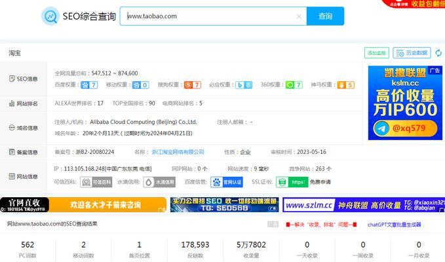Click the 首页位置 value 1
This screenshot has height=262, width=445.
click(x=139, y=244)
